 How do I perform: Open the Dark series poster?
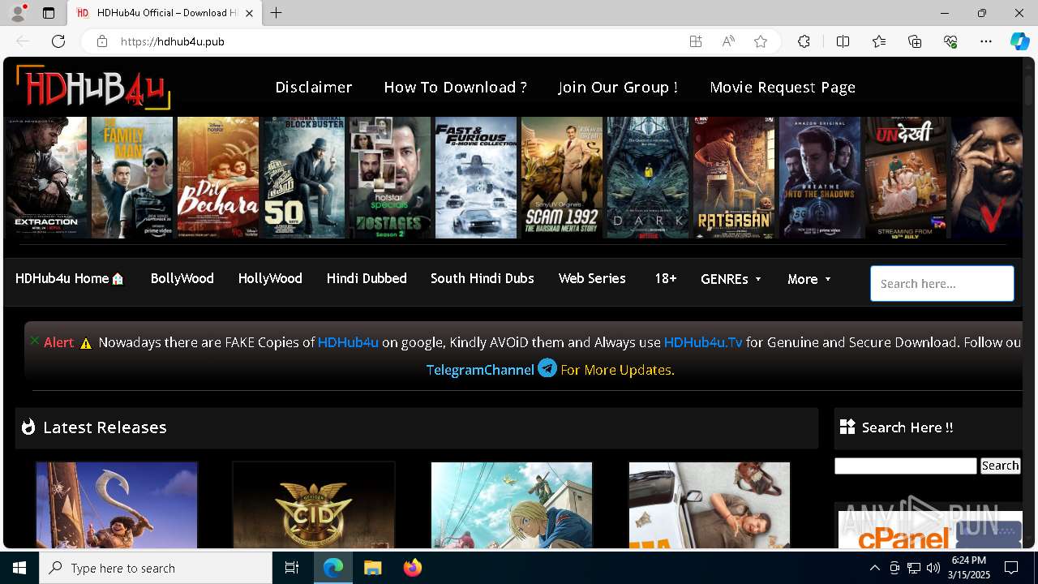[648, 178]
